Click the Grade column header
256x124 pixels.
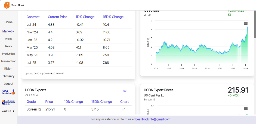[x=31, y=102]
